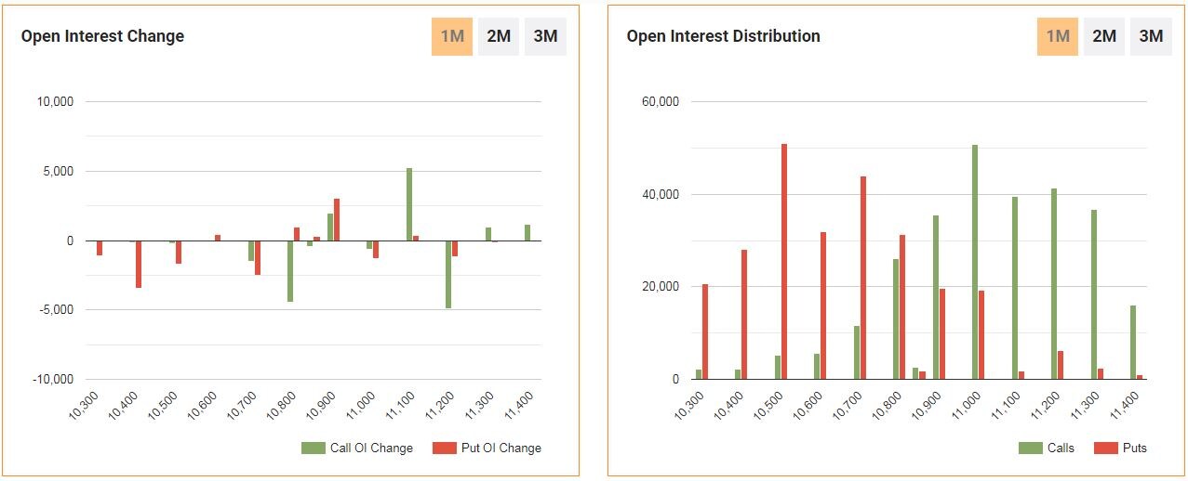This screenshot has width=1188, height=481.
Task: Toggle the Put OI Change legend series
Action: (488, 448)
